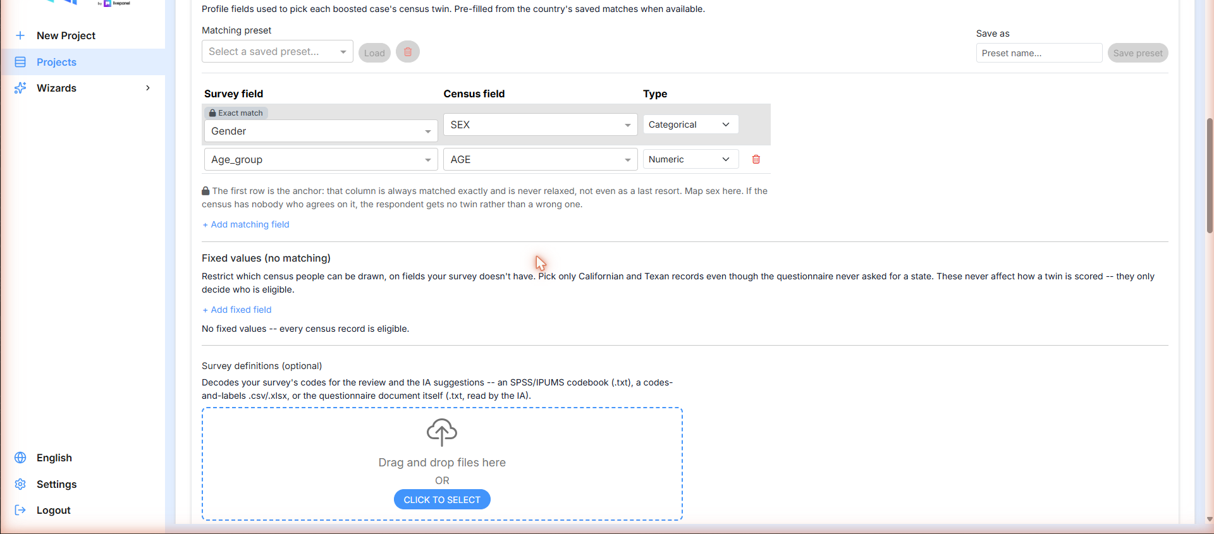Screen dimensions: 1214x534
Task: Delete the selected matching preset
Action: click(x=408, y=52)
